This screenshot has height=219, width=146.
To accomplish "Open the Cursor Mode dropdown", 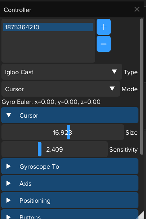I will 61,89.
